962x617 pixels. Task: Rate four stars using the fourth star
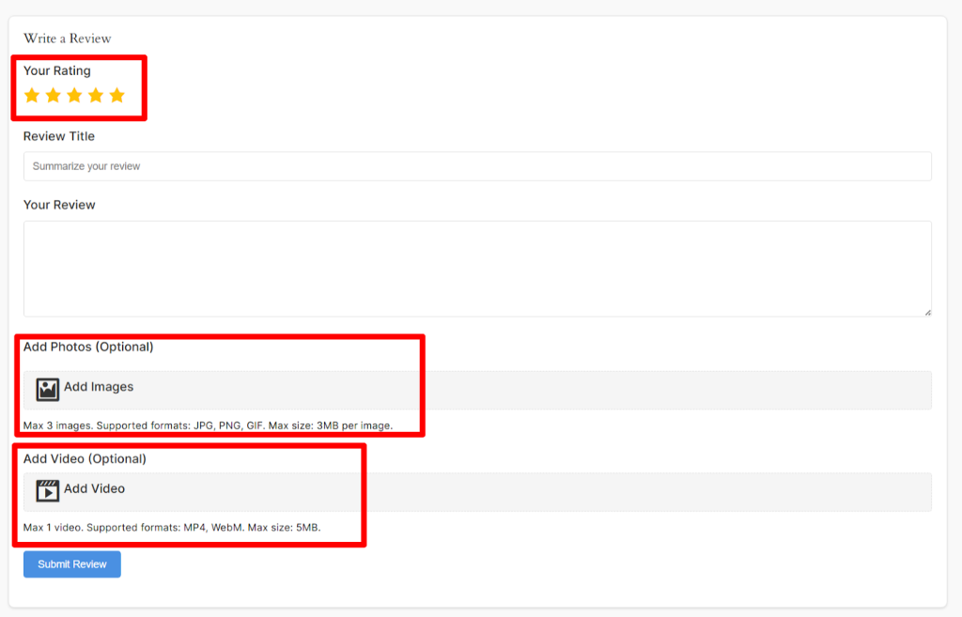[96, 95]
